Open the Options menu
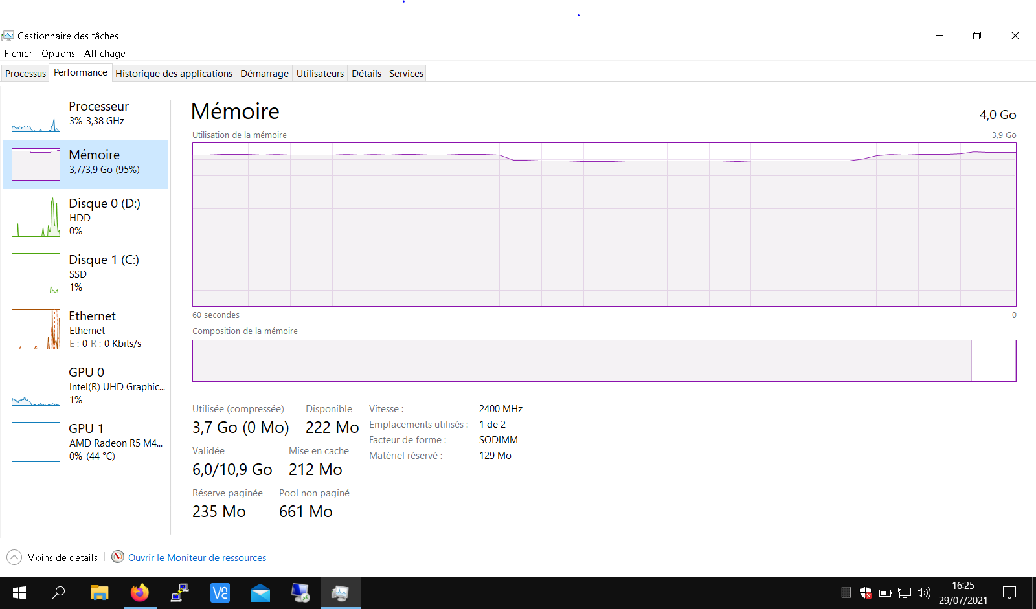Screen dimensions: 1036x609 (x=58, y=54)
